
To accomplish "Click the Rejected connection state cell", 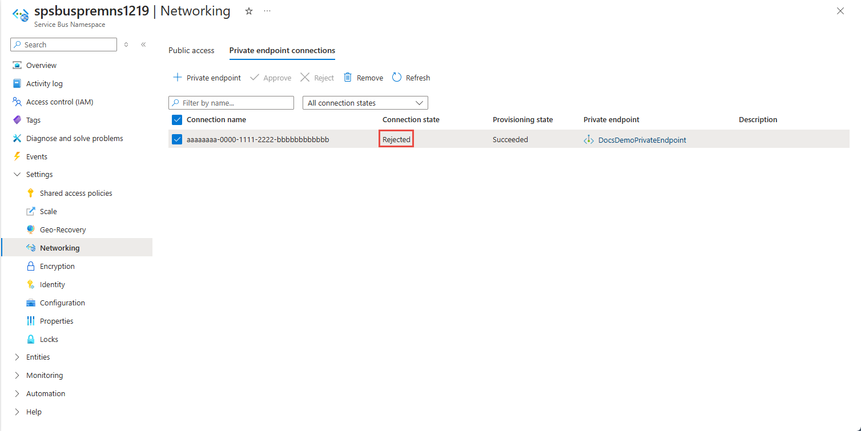I will [x=396, y=139].
